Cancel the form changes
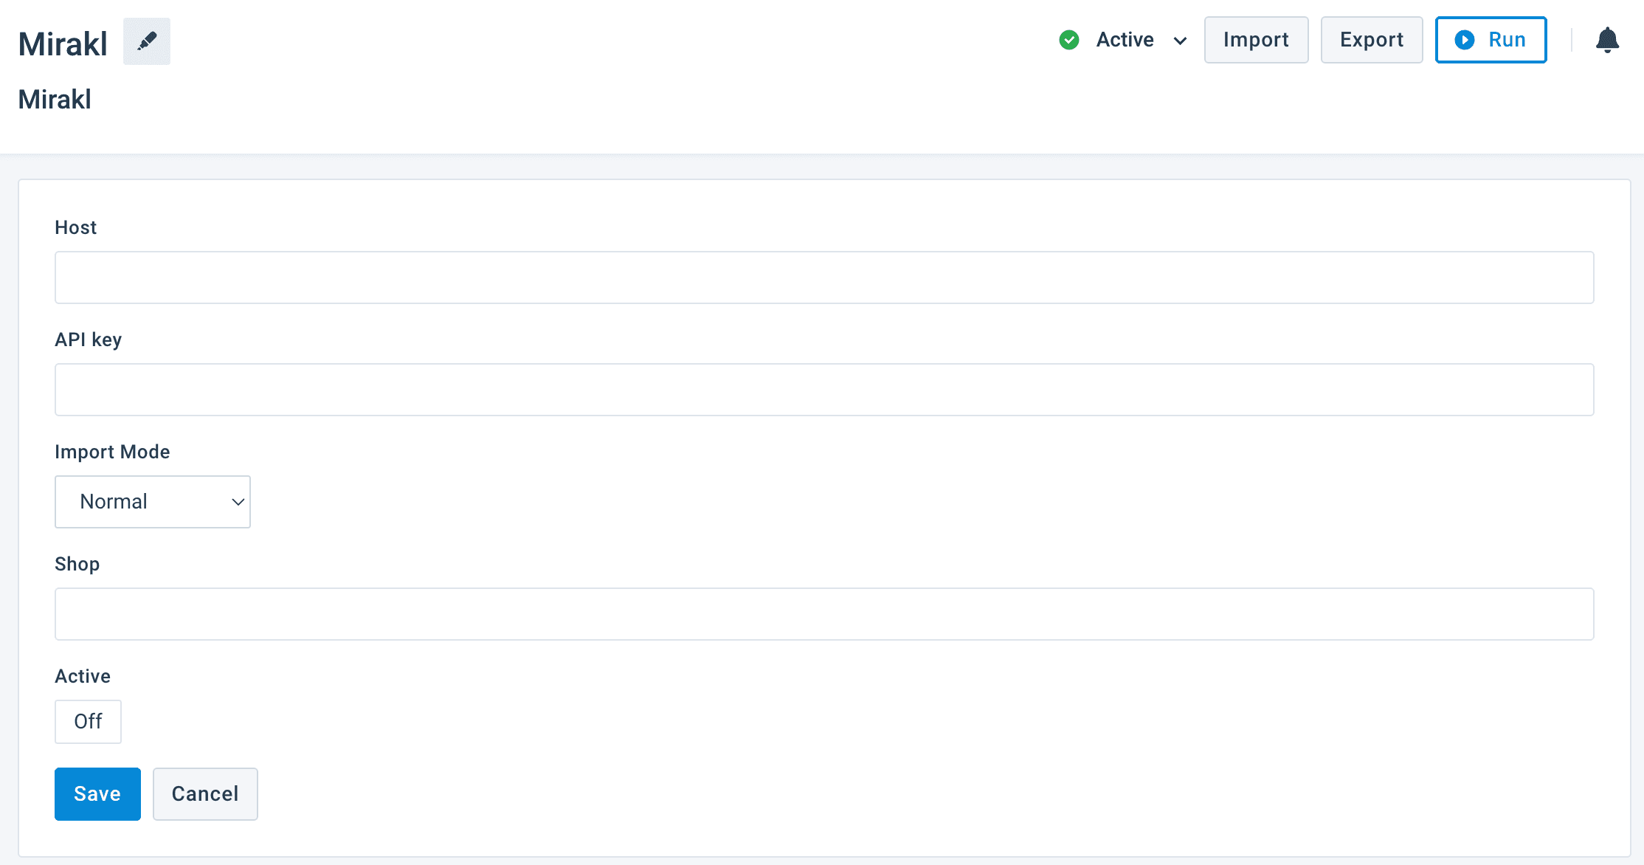 click(x=205, y=794)
